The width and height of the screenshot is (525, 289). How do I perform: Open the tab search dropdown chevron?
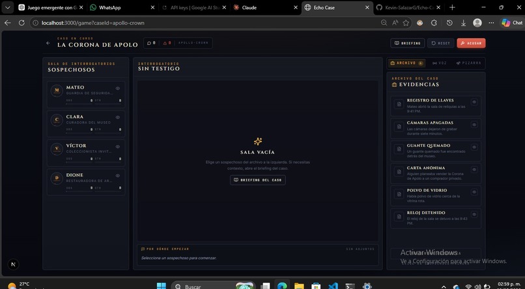[8, 7]
